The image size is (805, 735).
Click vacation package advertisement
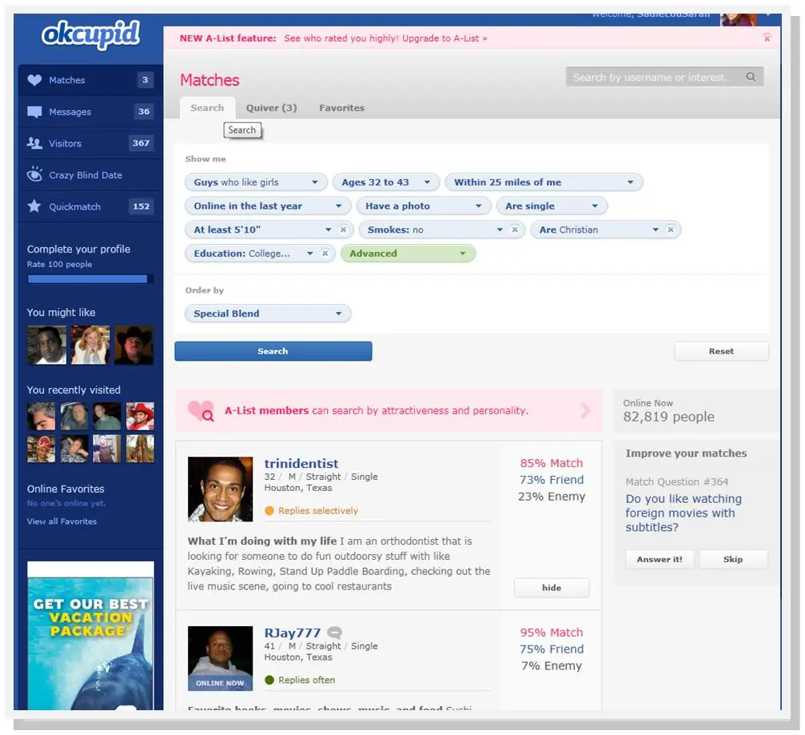pos(90,636)
